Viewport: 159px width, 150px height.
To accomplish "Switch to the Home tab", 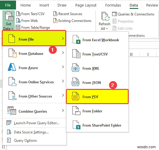I will pyautogui.click(x=26, y=5).
